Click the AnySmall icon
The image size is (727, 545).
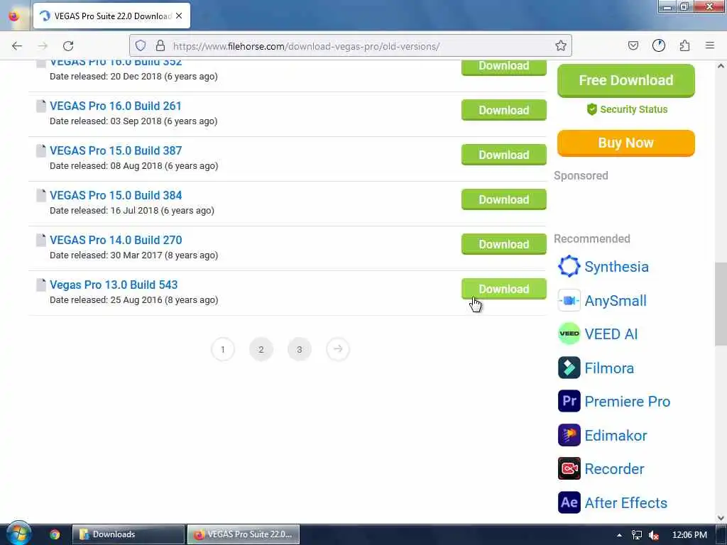coord(569,300)
